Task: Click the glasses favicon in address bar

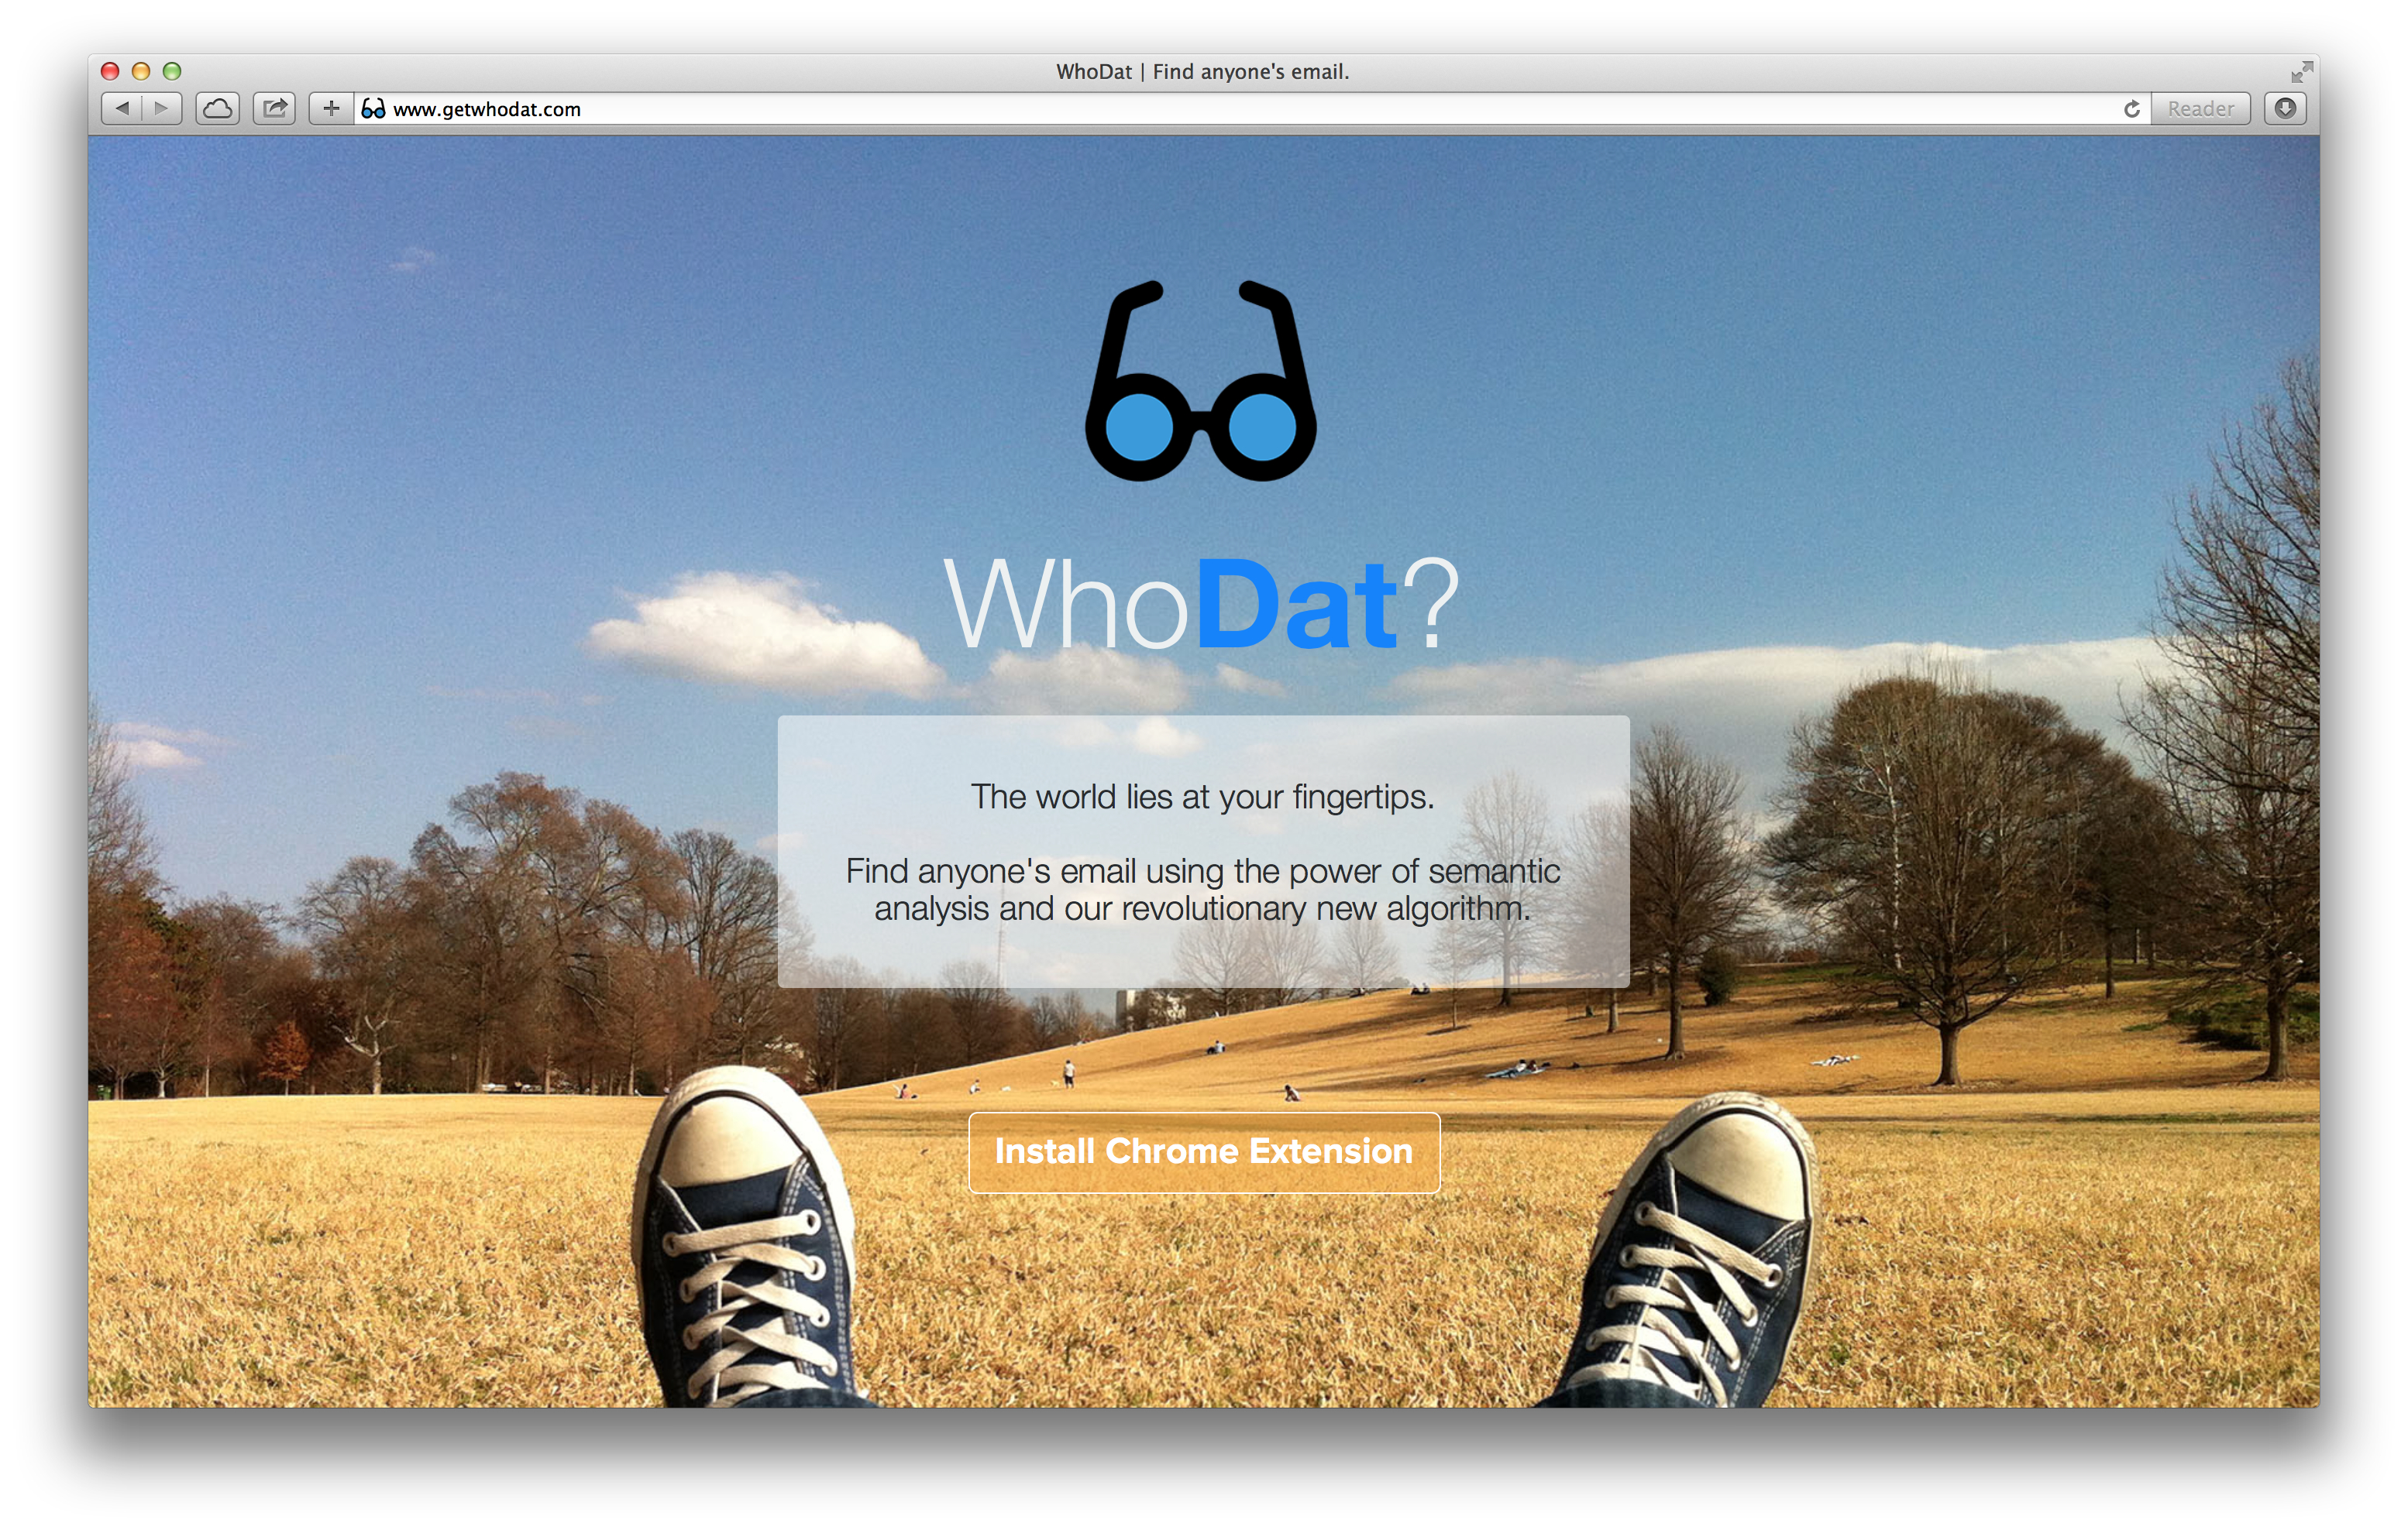Action: click(373, 109)
